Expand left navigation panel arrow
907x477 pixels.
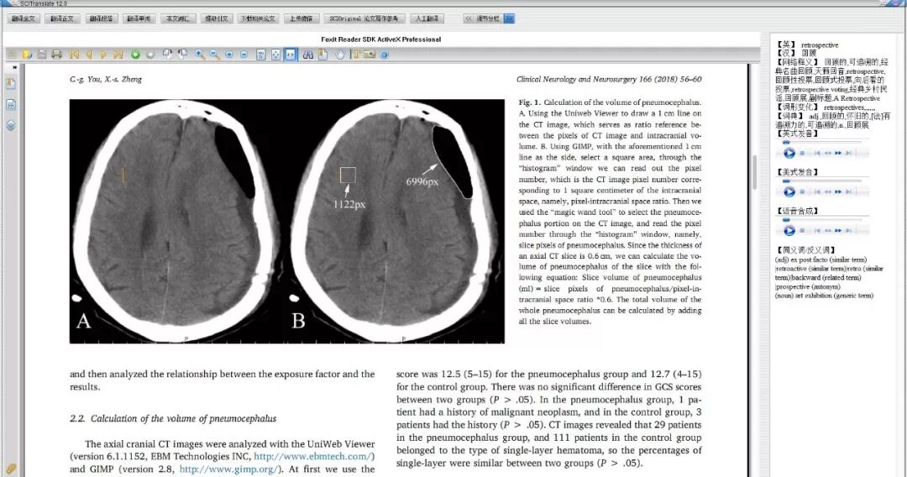pyautogui.click(x=15, y=68)
